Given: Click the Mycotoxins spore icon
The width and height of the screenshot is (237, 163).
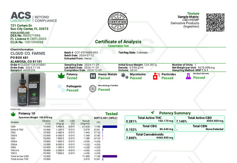Looking at the screenshot, I should pos(125,76).
